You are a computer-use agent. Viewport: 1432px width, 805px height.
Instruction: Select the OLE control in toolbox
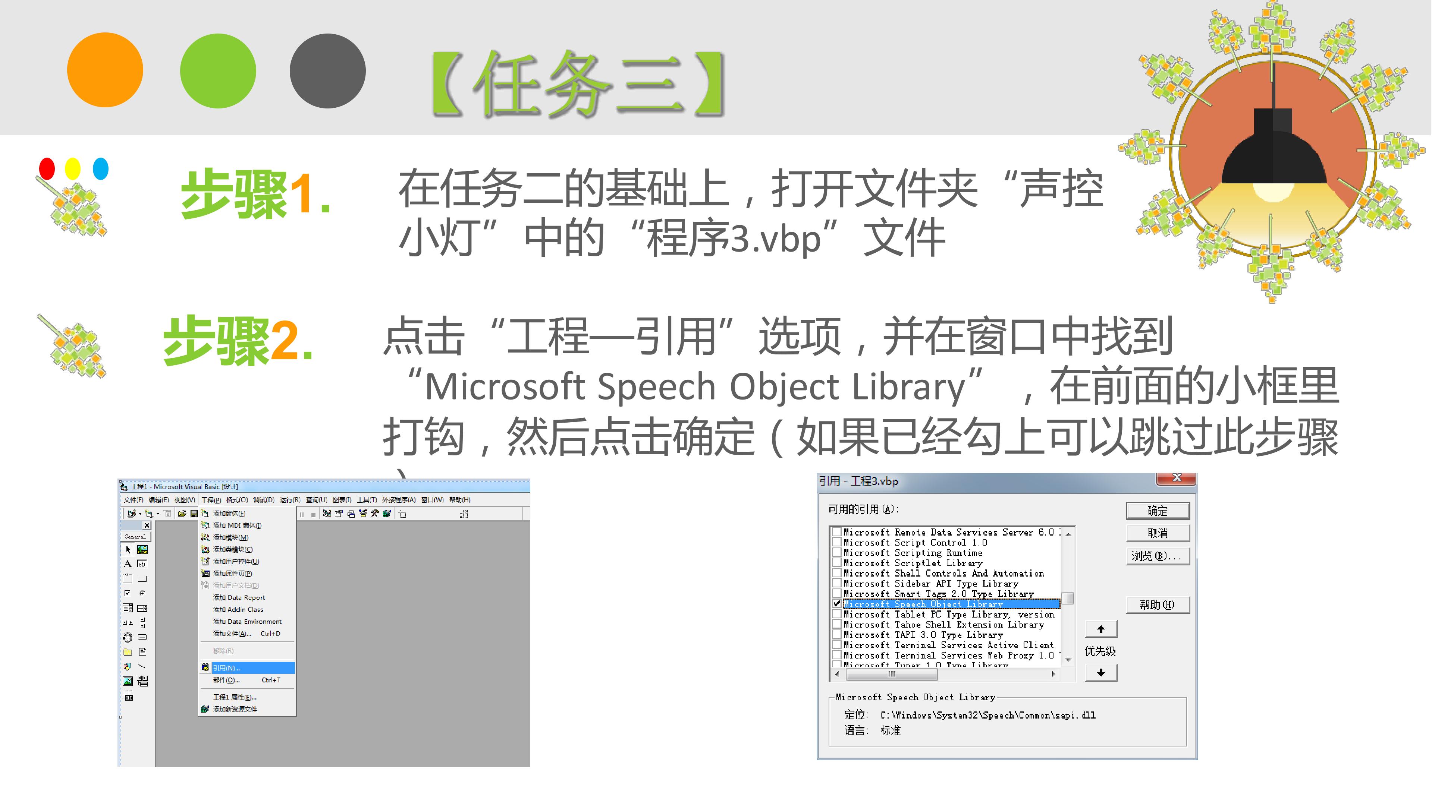click(128, 697)
